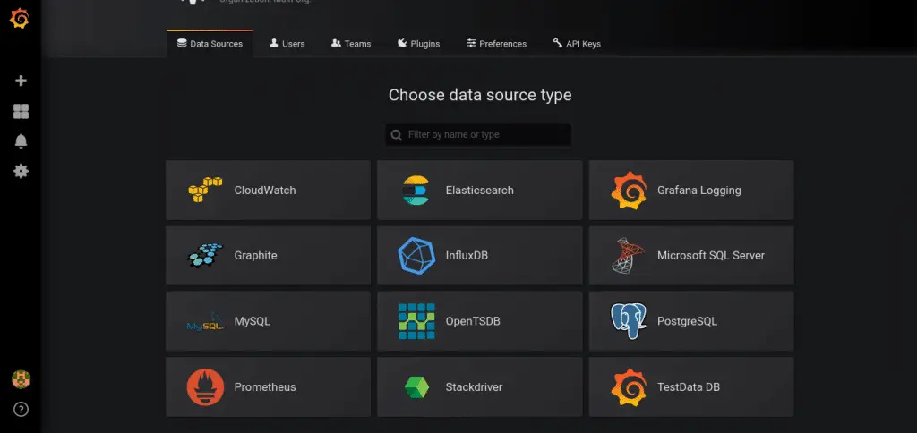The width and height of the screenshot is (917, 433).
Task: Go to the API Keys tab
Action: click(577, 44)
